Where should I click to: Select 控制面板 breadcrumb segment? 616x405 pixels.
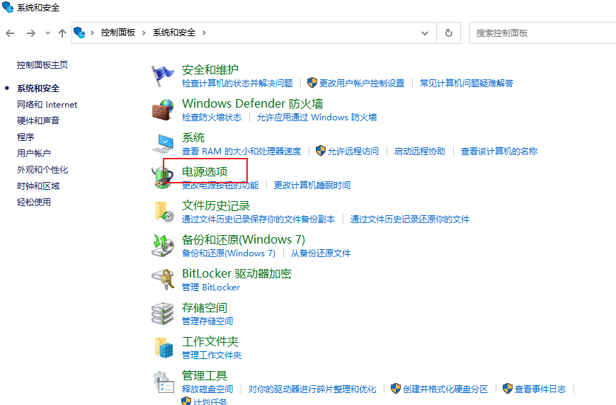point(118,33)
